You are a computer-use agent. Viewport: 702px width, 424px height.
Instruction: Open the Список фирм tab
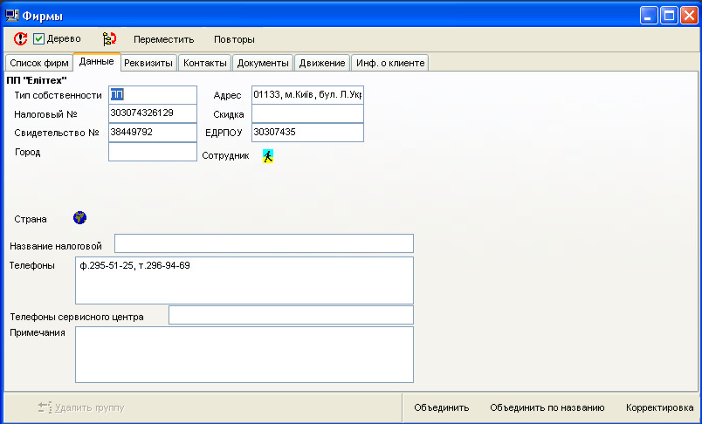[x=38, y=63]
